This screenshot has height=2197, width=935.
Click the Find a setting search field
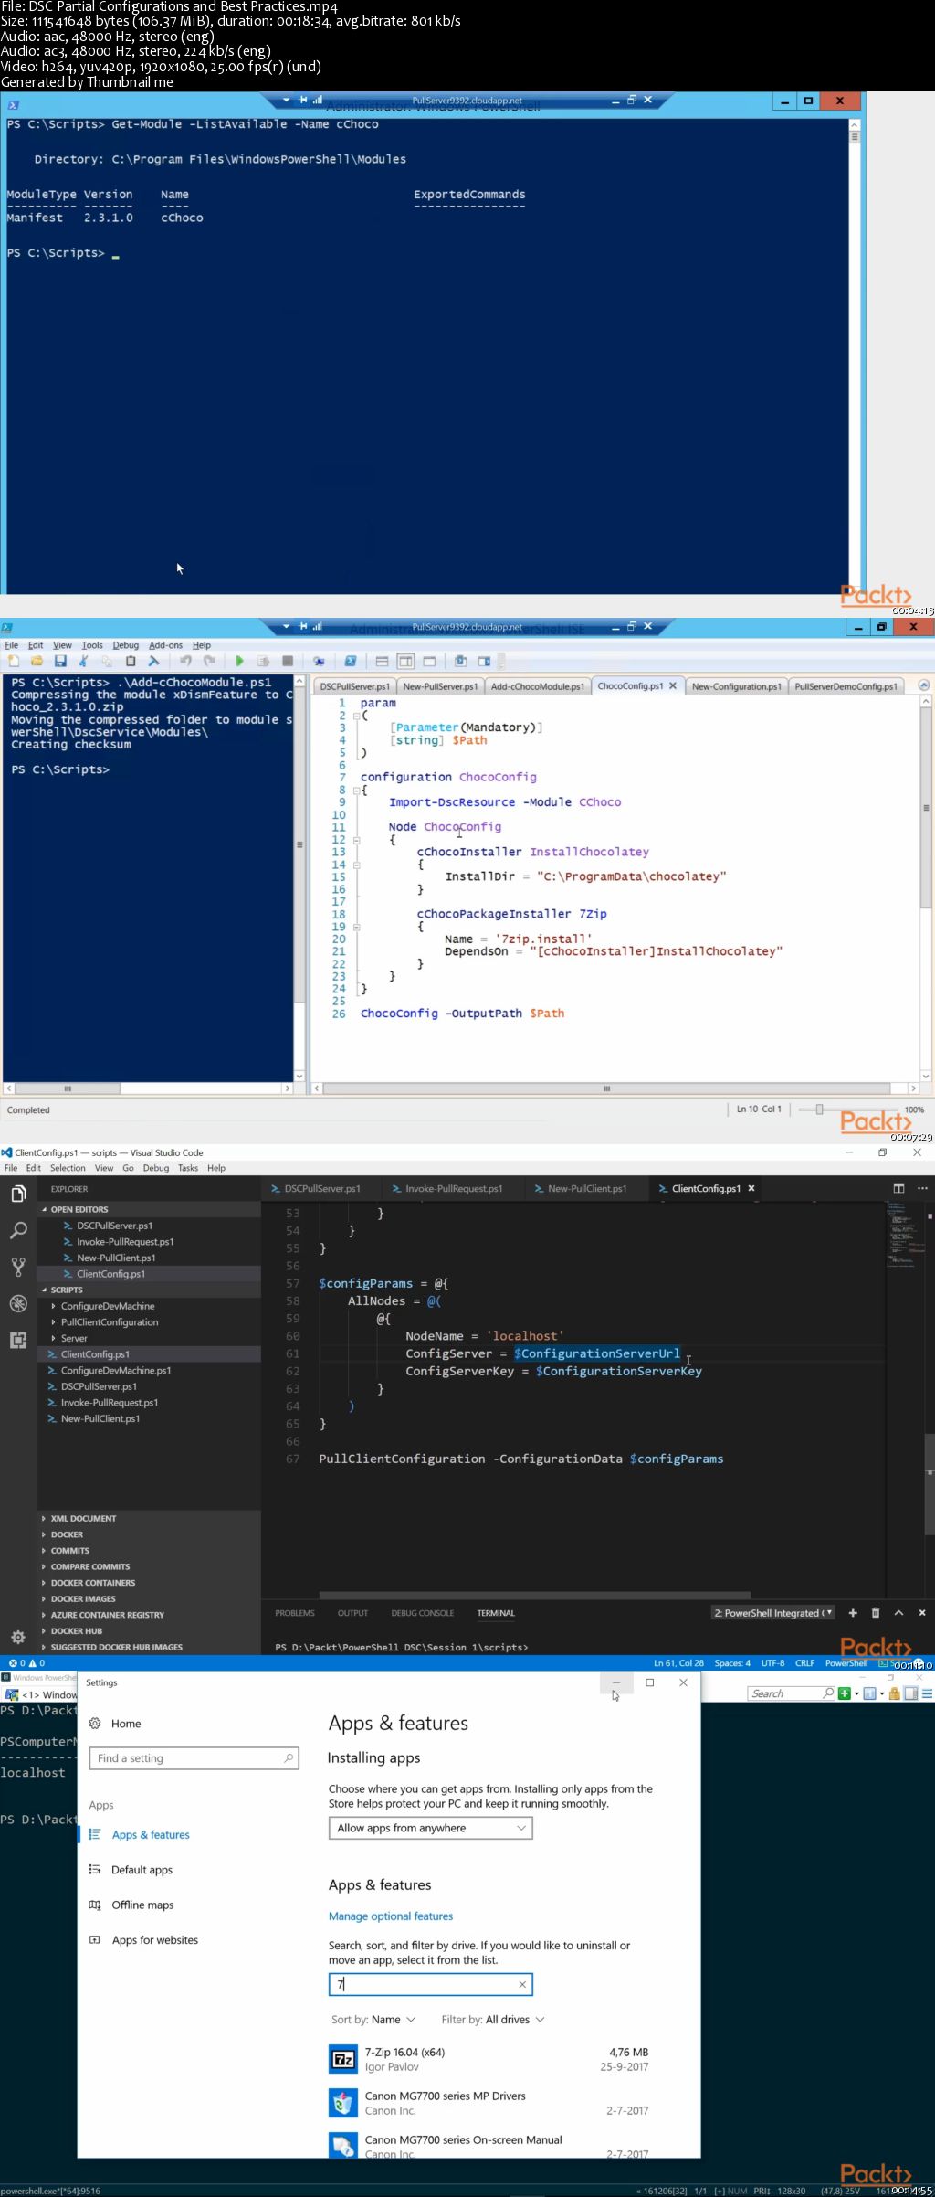coord(194,1758)
